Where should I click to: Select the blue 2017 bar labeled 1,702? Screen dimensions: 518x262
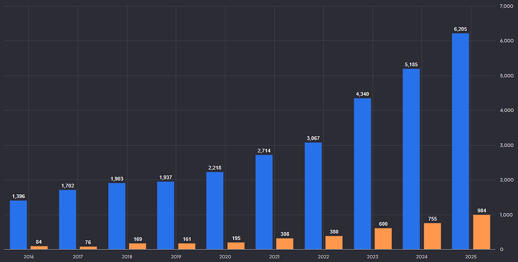pos(68,220)
